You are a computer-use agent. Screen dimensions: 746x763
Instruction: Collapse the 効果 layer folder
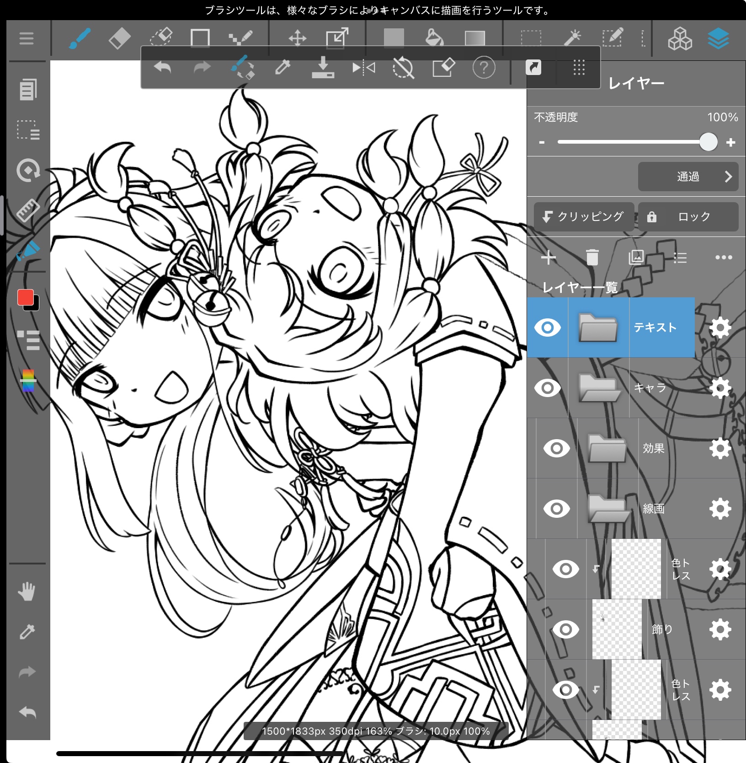[x=607, y=448]
